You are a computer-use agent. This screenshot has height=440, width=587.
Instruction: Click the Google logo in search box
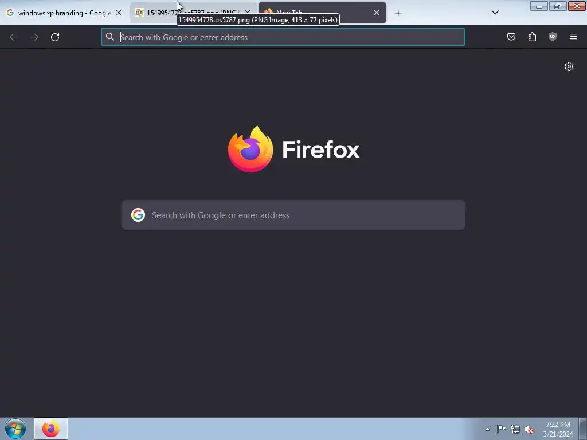tap(138, 215)
